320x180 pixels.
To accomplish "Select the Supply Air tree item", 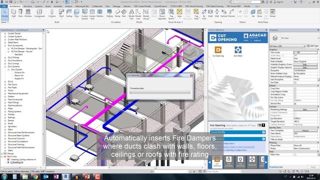I will tap(19, 78).
